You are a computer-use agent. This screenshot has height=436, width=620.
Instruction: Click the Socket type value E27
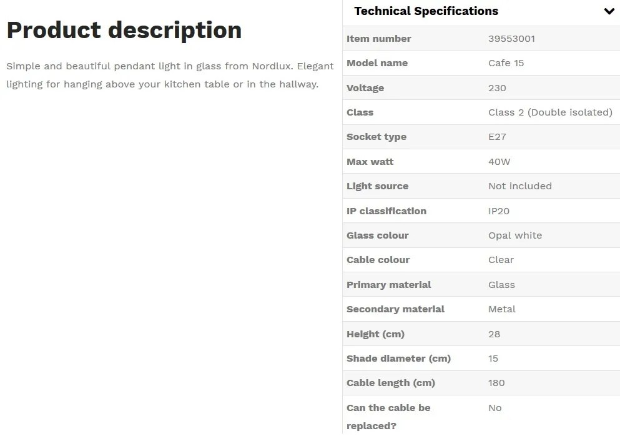click(x=497, y=137)
